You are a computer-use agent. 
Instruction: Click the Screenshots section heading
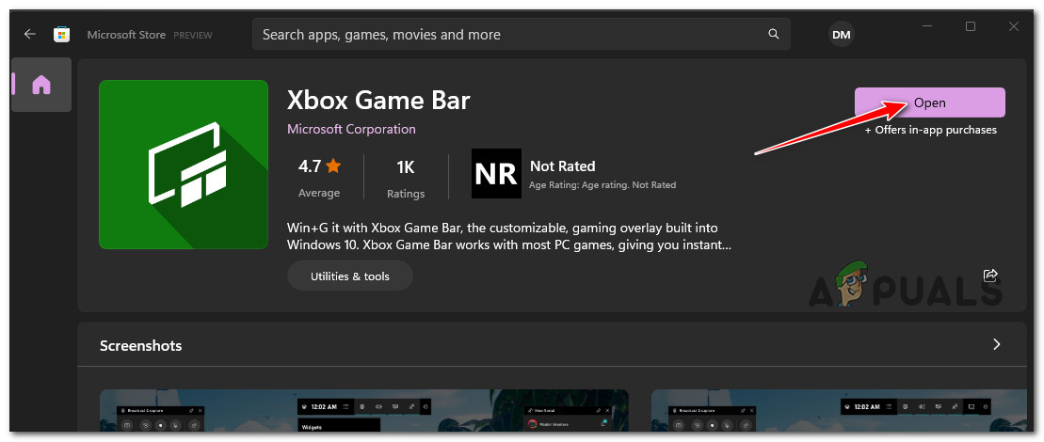point(140,346)
